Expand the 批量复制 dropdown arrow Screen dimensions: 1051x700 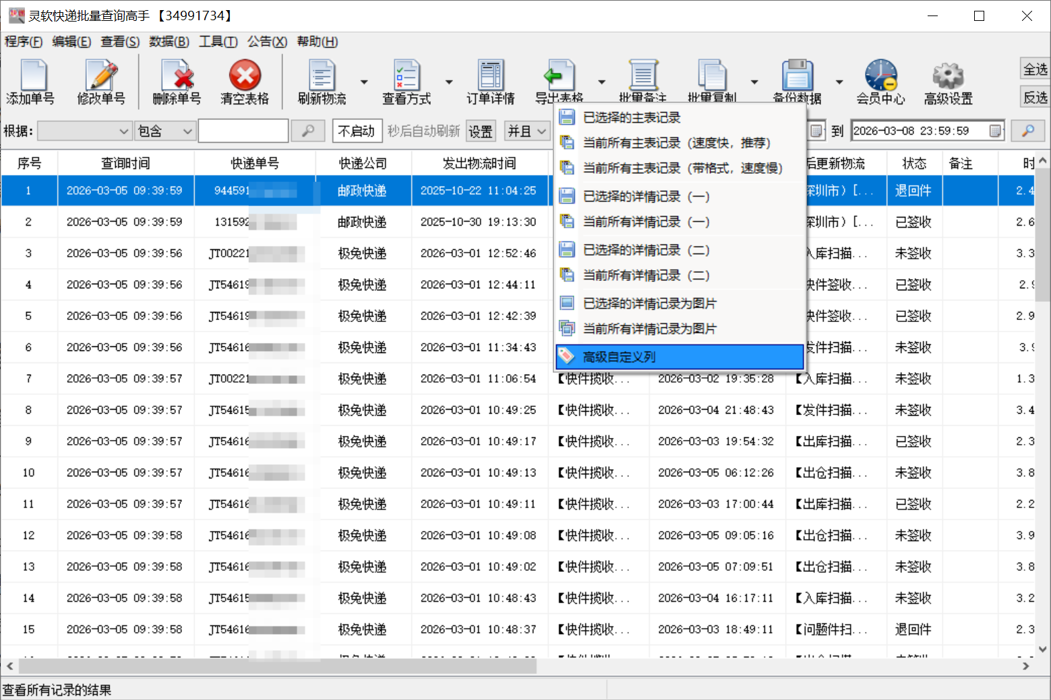(754, 82)
